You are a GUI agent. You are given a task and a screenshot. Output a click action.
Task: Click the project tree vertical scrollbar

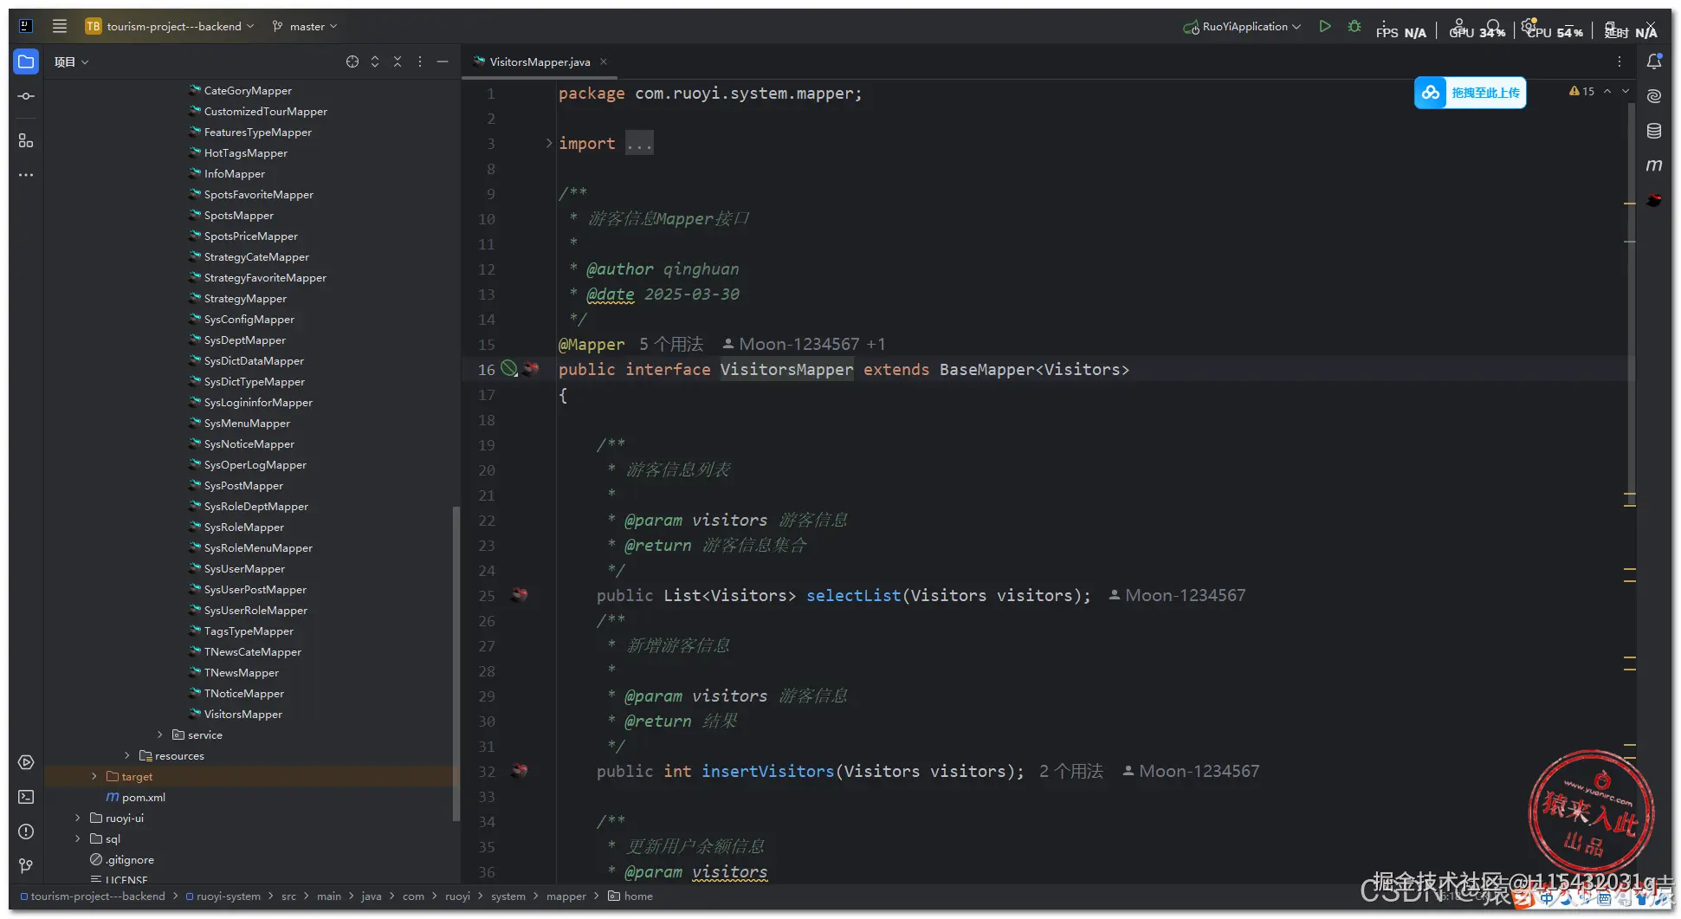coord(456,663)
